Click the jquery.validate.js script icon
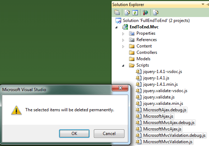Viewport: 209px width, 146px height. [x=139, y=97]
